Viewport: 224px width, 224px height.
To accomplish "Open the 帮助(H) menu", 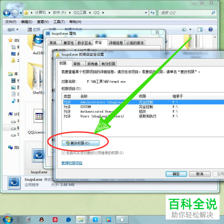I will tap(75, 22).
